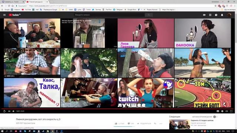Open the notifications bell
The image size is (237, 133).
(x=222, y=15)
